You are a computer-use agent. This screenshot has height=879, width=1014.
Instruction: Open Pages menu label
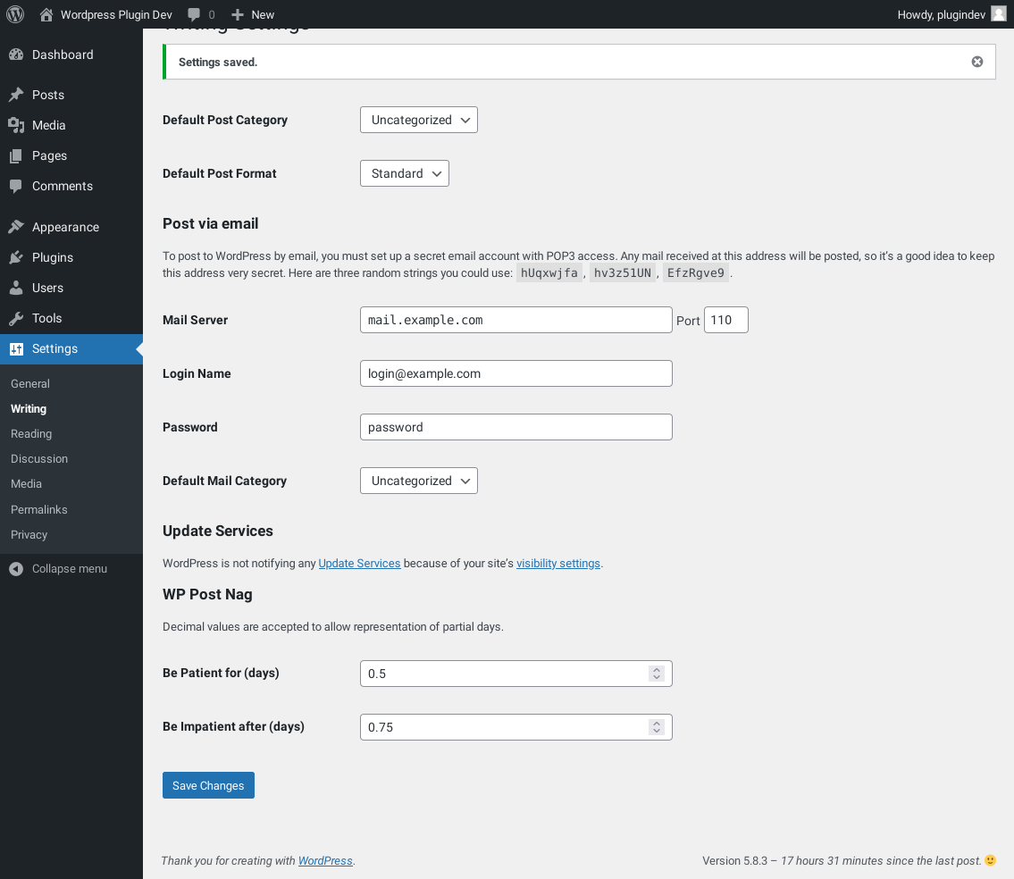[x=50, y=155]
